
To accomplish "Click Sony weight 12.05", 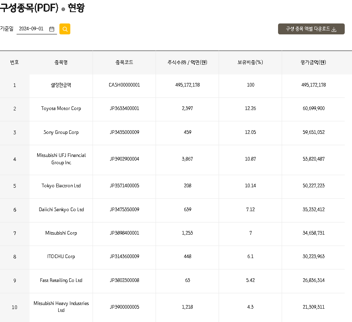I will [x=250, y=132].
